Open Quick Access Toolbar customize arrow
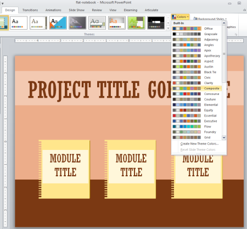 [x=3, y=3]
